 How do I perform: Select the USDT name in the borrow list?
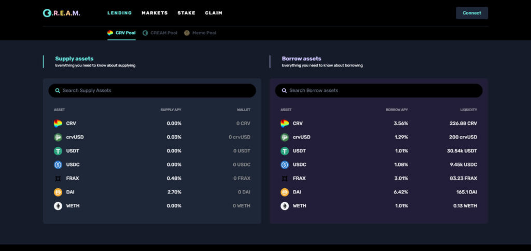pyautogui.click(x=299, y=151)
